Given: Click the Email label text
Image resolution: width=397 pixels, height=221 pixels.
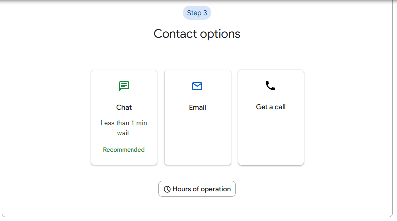Looking at the screenshot, I should tap(197, 107).
